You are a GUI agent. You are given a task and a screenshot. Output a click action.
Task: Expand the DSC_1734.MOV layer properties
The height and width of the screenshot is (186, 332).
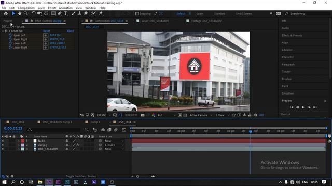[19, 149]
